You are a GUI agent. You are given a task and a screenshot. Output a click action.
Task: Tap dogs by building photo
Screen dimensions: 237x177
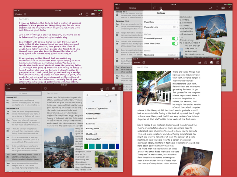click(x=154, y=88)
